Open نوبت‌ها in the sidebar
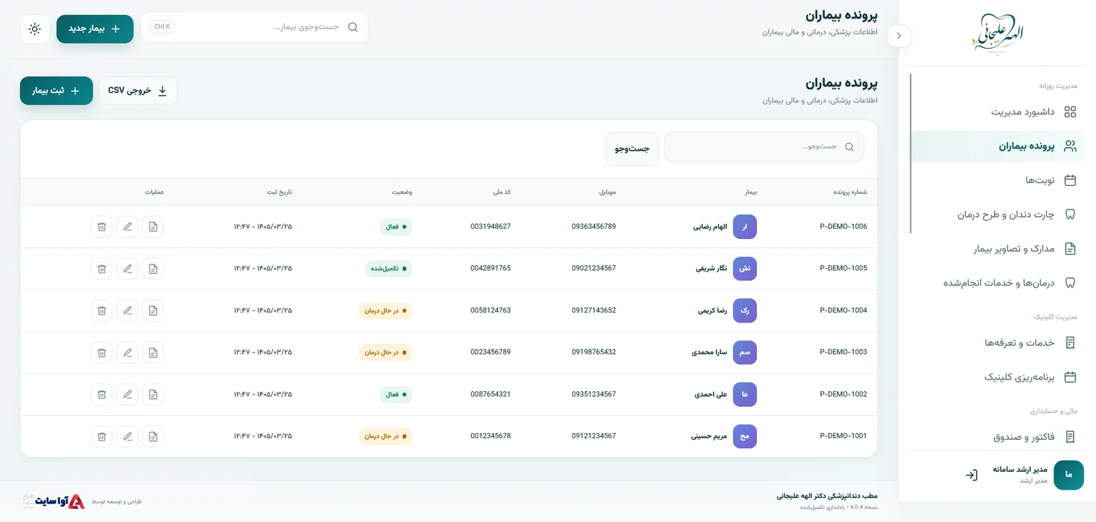 point(998,180)
